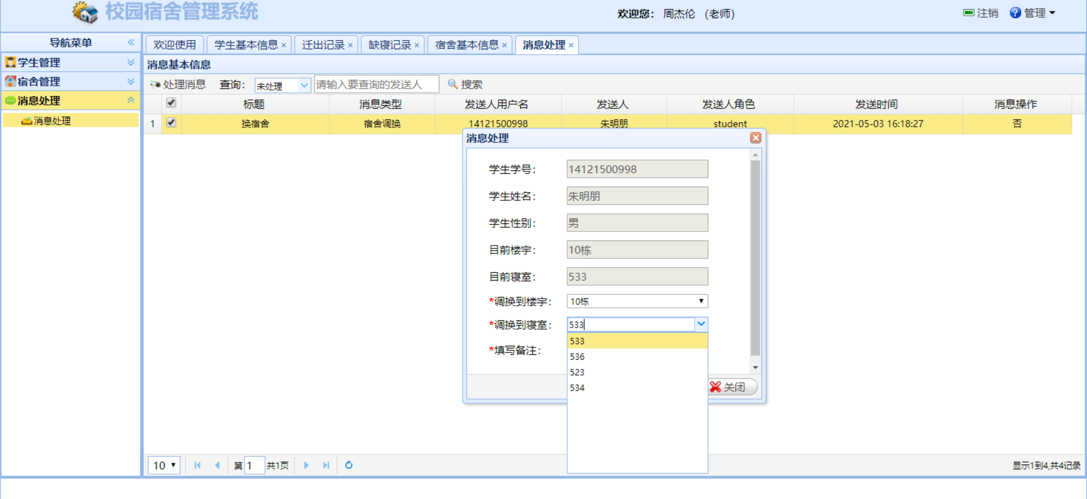Select the 消息处理 tab
1087x499 pixels.
click(x=543, y=45)
